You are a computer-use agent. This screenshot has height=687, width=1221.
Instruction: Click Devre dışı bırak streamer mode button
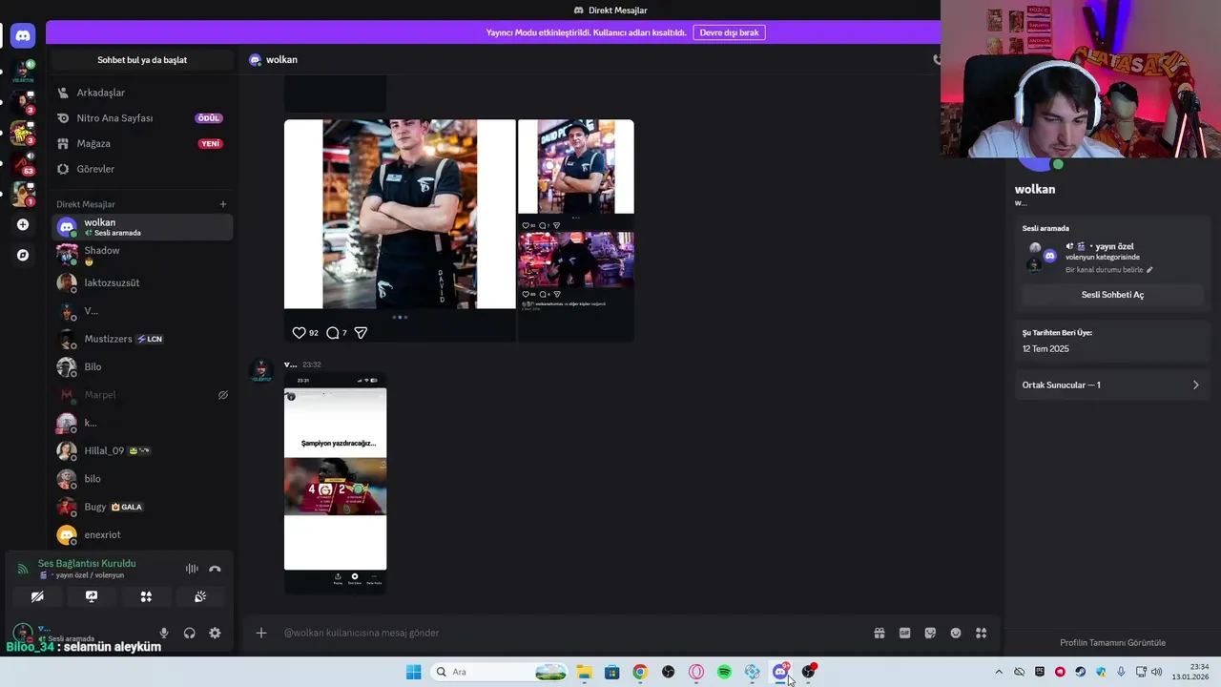tap(729, 32)
